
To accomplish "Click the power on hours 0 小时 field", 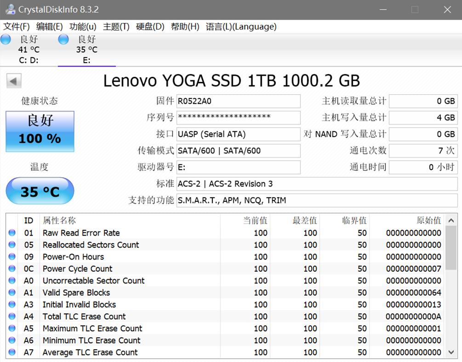I will click(423, 167).
